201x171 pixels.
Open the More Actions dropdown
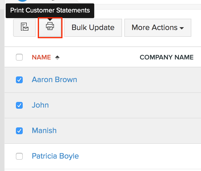click(158, 28)
